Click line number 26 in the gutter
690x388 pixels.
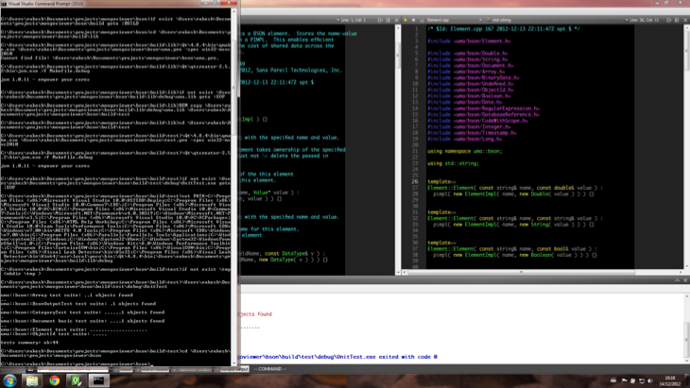pyautogui.click(x=415, y=181)
